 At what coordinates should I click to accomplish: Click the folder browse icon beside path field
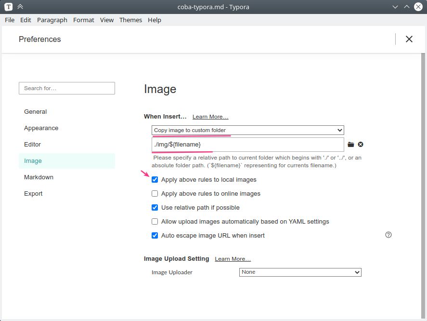click(x=351, y=145)
